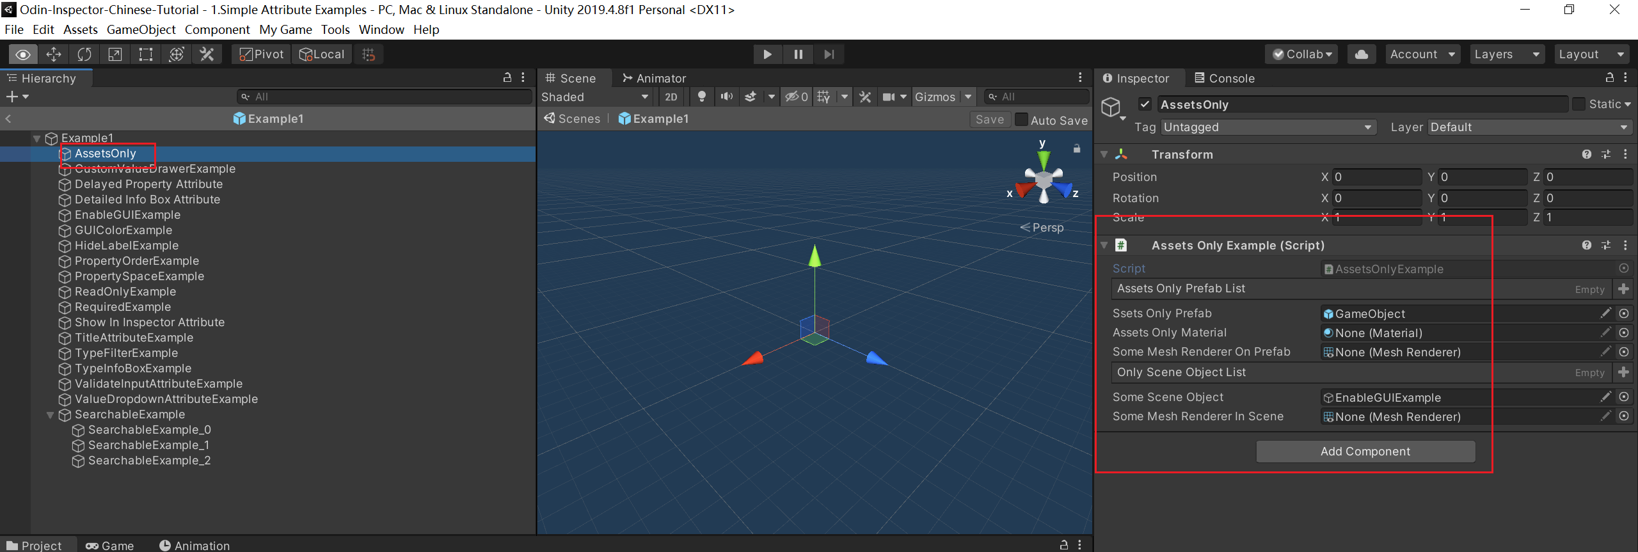Open the Account dropdown
This screenshot has width=1638, height=552.
1422,54
